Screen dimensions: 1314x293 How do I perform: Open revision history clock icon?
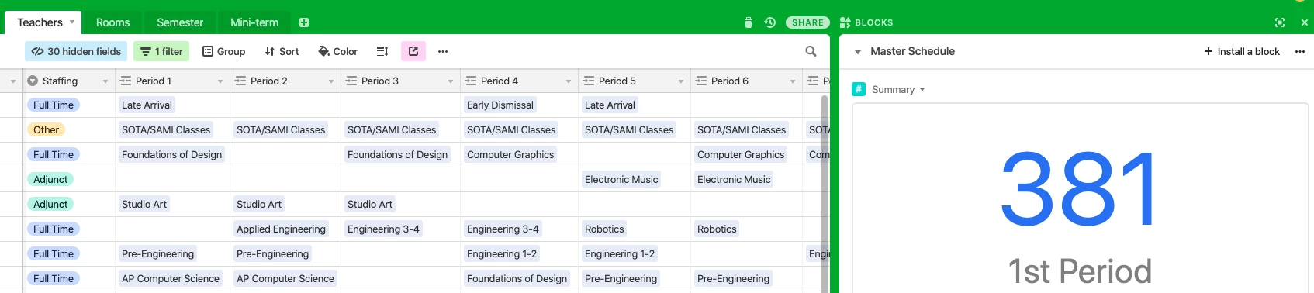coord(769,22)
